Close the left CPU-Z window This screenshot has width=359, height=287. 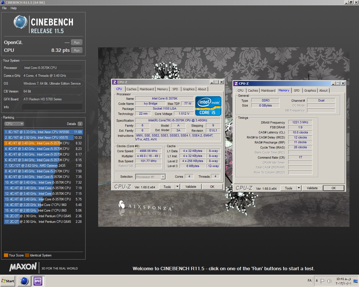click(x=222, y=82)
